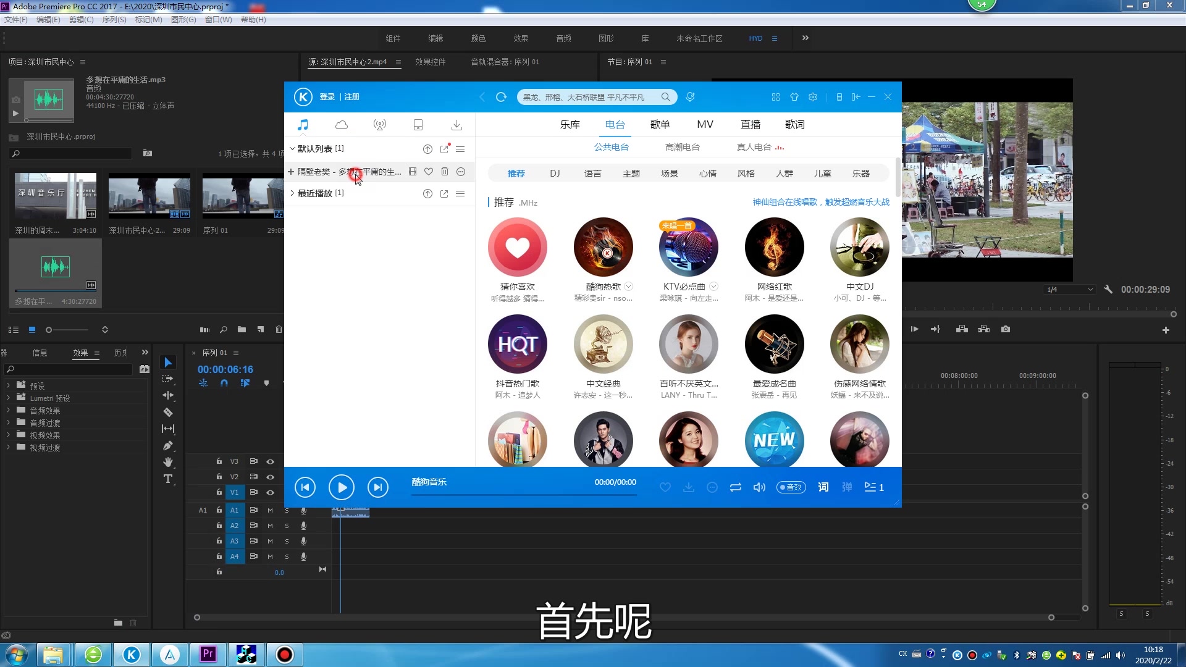This screenshot has width=1186, height=667.
Task: Toggle lock on track V3
Action: (219, 461)
